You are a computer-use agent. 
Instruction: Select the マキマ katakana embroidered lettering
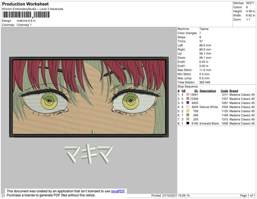click(89, 154)
